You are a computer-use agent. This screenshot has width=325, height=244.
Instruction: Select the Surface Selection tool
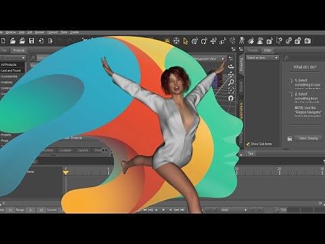coord(251,41)
